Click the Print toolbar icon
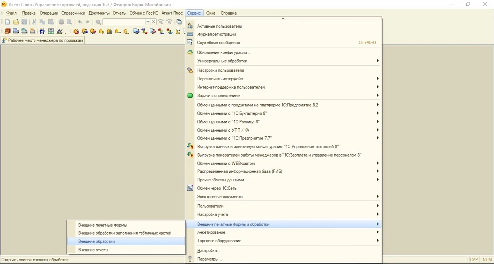The height and width of the screenshot is (264, 494). [x=61, y=22]
